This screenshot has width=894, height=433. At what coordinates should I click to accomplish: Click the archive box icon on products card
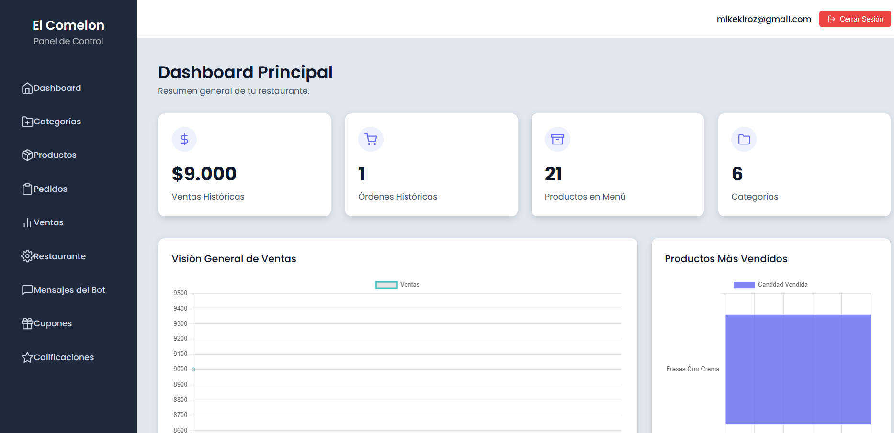(x=557, y=139)
